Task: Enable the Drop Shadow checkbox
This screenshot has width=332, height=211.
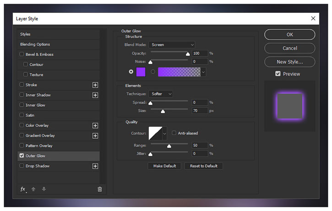Action: (x=22, y=166)
